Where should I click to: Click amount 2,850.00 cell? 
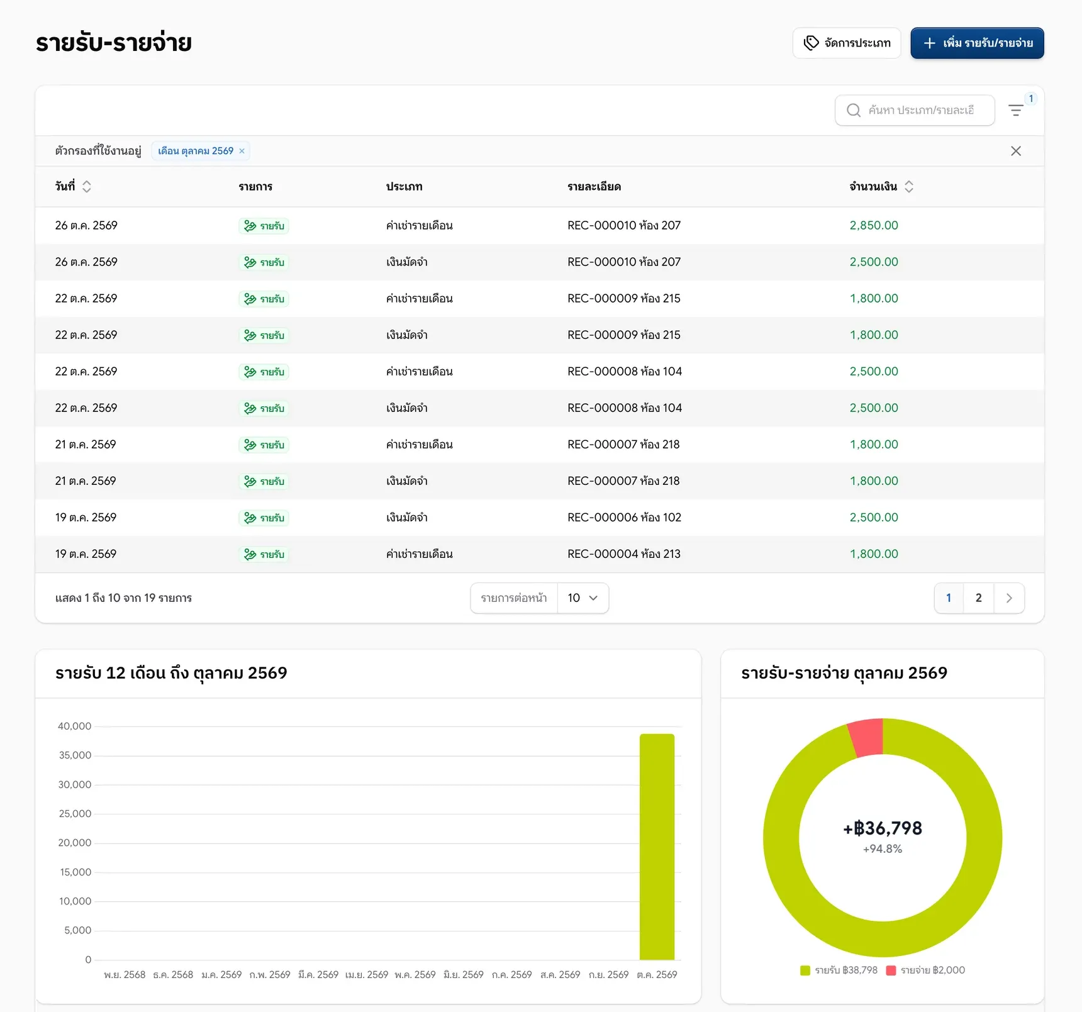pyautogui.click(x=873, y=225)
